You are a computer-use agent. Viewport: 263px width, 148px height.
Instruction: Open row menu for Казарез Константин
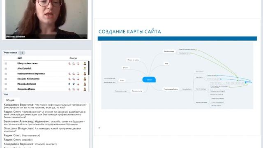[6, 79]
